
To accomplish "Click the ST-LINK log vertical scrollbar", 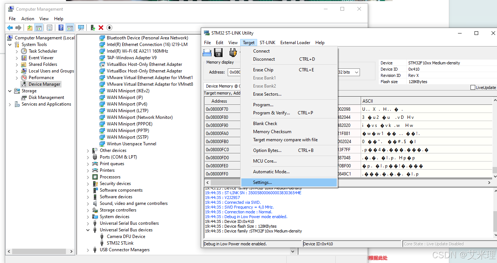I will pos(494,212).
